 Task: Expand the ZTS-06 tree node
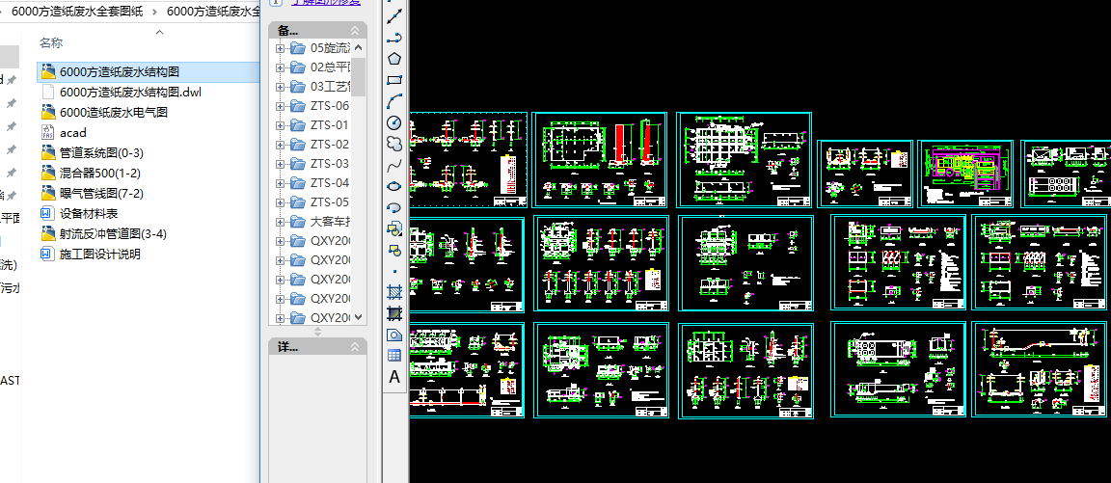(280, 105)
